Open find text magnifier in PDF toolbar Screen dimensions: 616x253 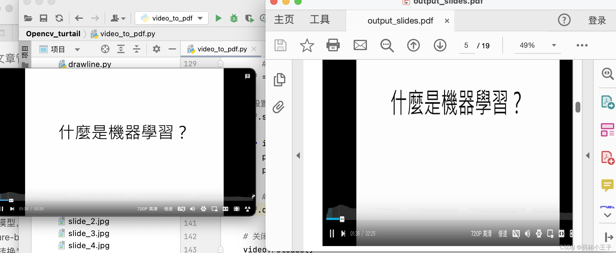pyautogui.click(x=387, y=45)
